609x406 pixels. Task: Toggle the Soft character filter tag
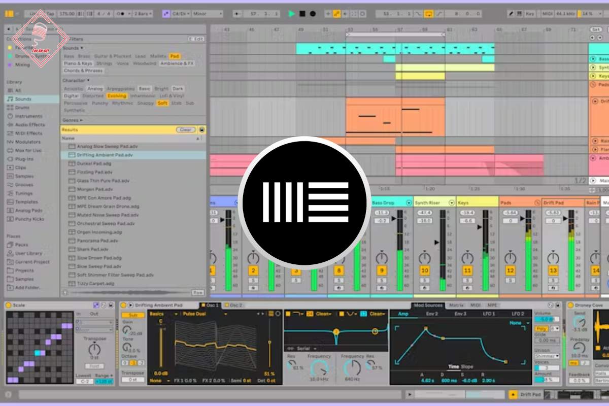(x=162, y=103)
